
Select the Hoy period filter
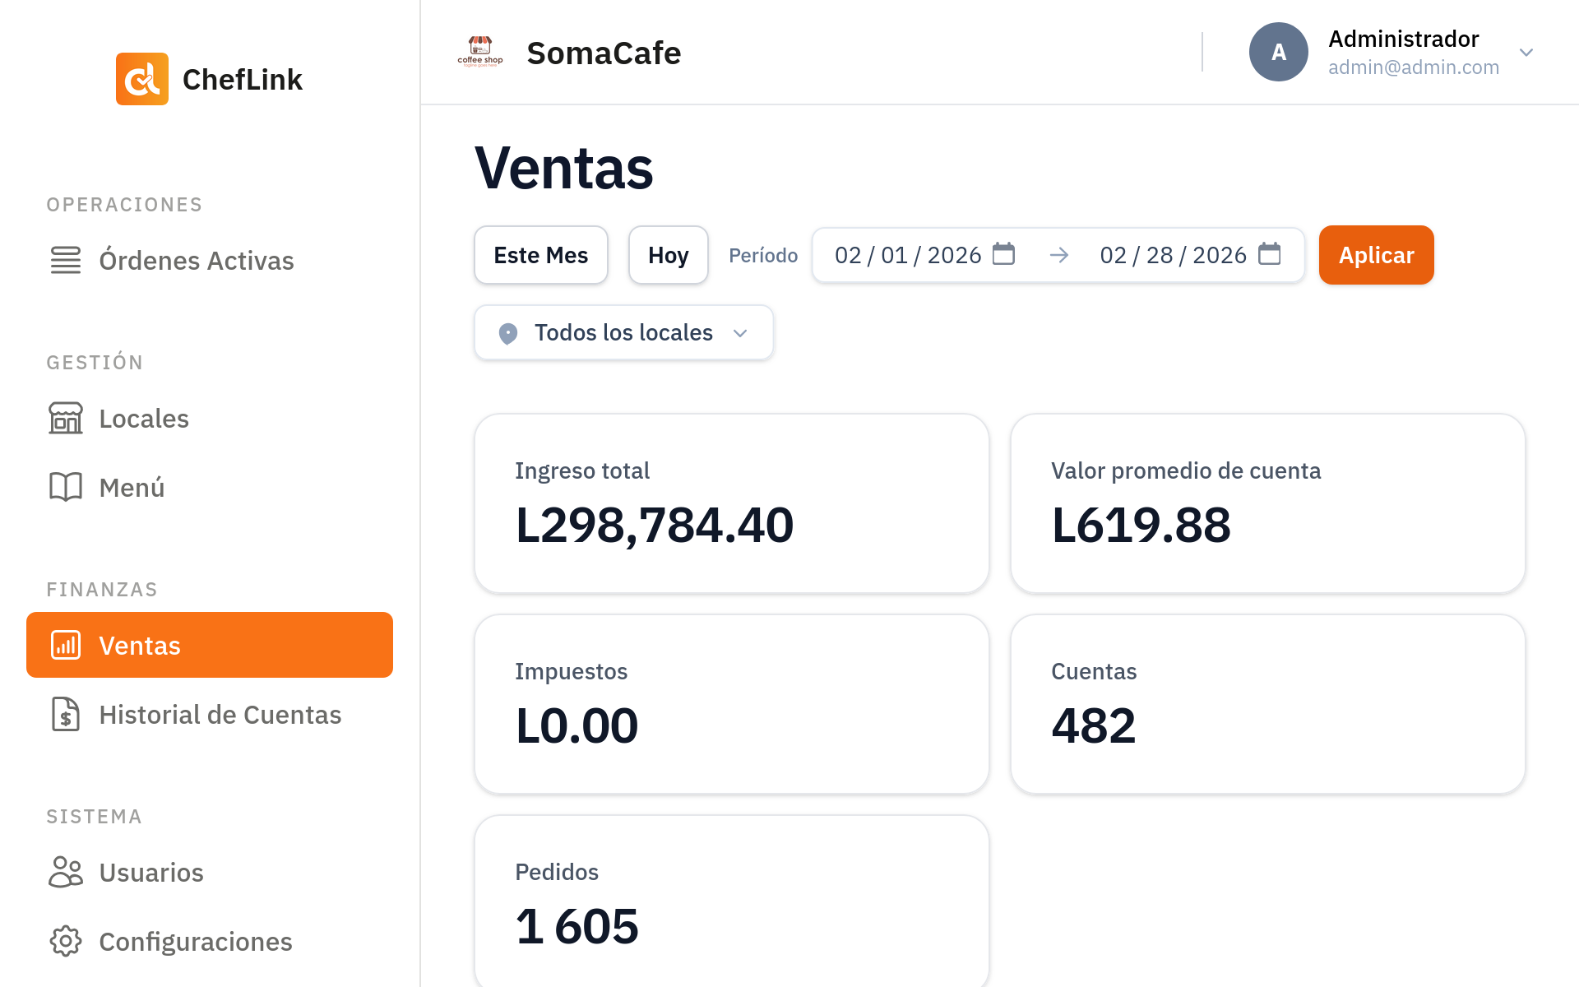(668, 255)
